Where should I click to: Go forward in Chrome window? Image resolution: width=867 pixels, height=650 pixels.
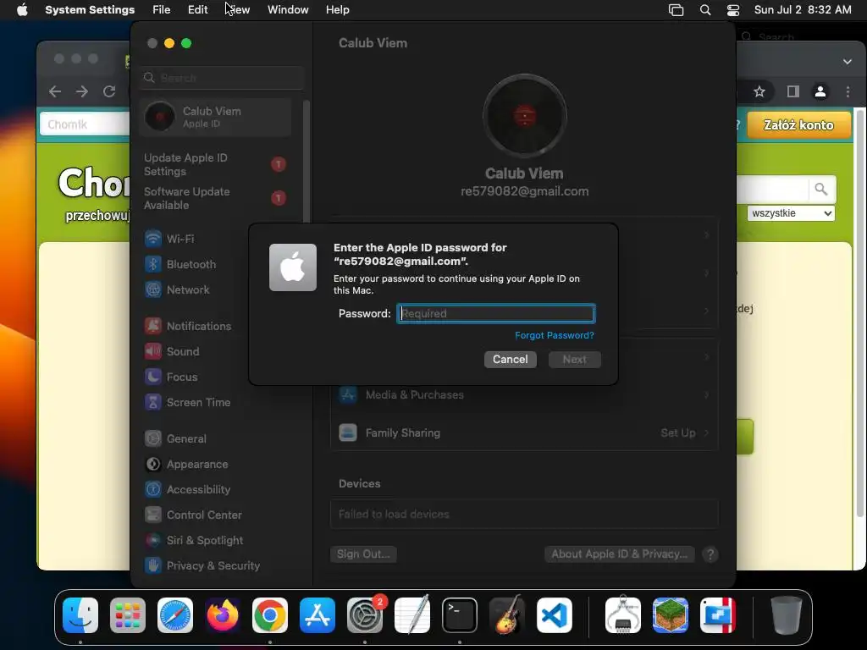pos(82,91)
